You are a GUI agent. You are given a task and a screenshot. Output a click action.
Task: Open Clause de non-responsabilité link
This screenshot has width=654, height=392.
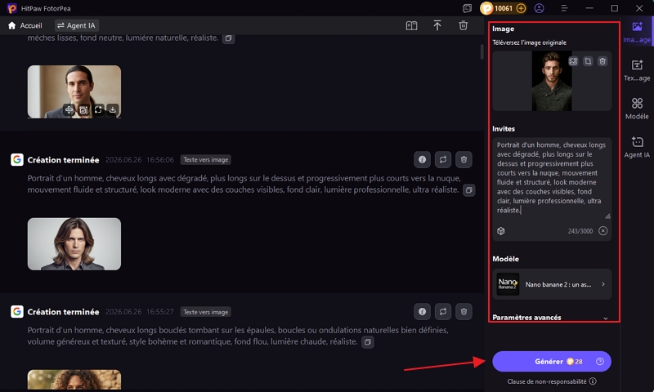click(551, 381)
